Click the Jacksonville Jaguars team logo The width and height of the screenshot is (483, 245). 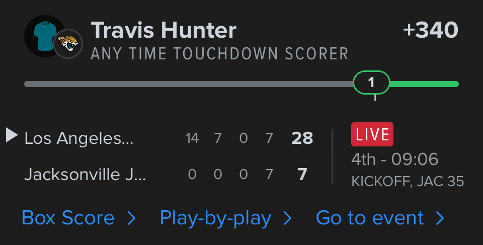pos(68,43)
